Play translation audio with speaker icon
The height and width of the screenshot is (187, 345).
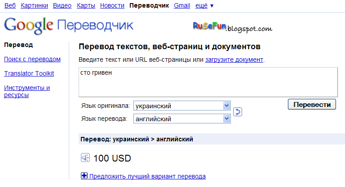coord(85,157)
